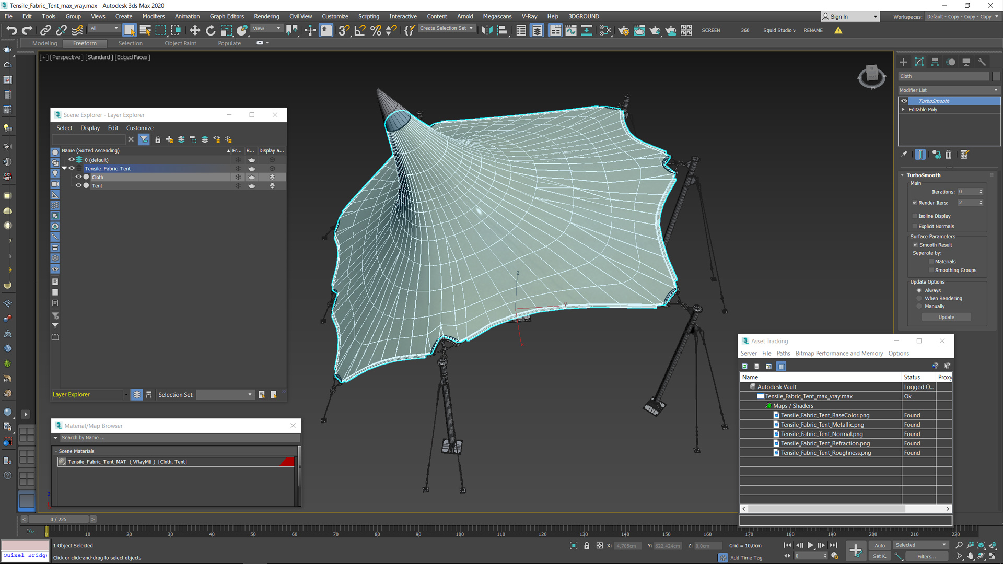Open the Render Setup teapot icon

[x=624, y=30]
